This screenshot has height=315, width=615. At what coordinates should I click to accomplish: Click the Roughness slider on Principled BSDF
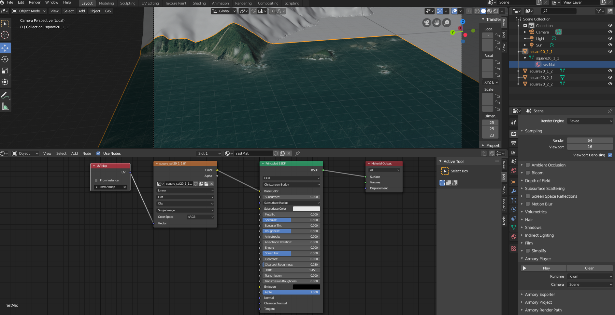coord(291,231)
